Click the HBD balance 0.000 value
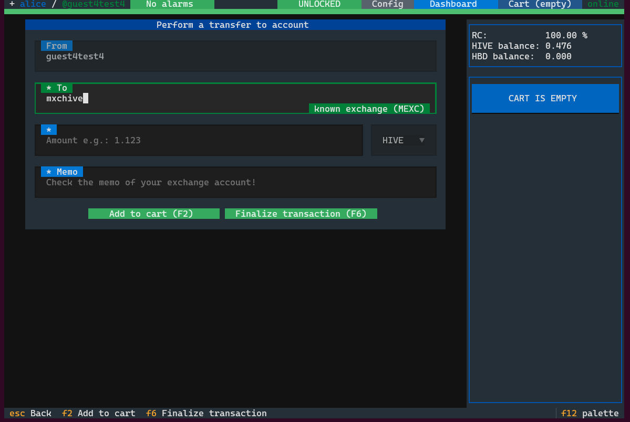 tap(558, 56)
